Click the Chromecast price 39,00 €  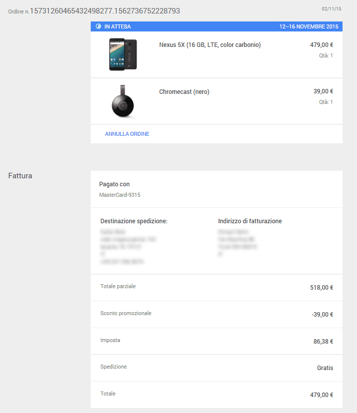tap(323, 91)
